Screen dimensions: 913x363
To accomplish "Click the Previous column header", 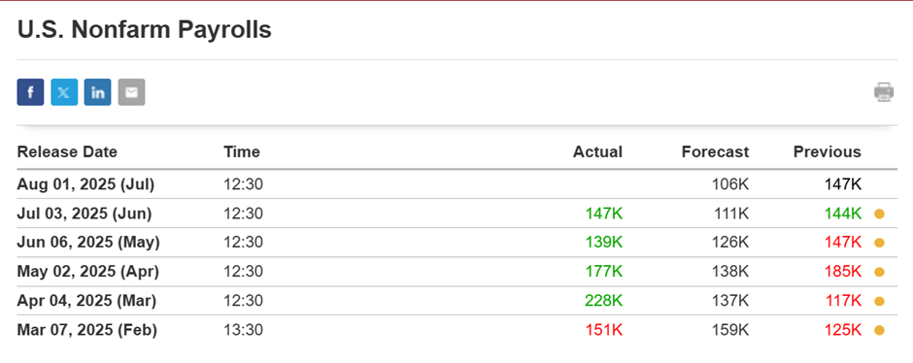I will click(827, 152).
